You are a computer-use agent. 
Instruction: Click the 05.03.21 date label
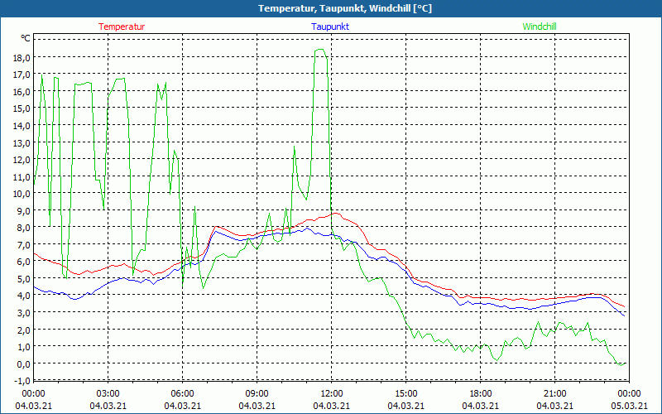[x=628, y=406]
